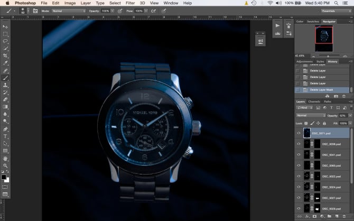Open the layer filter Kind dropdown
This screenshot has height=221, width=354.
pyautogui.click(x=304, y=108)
